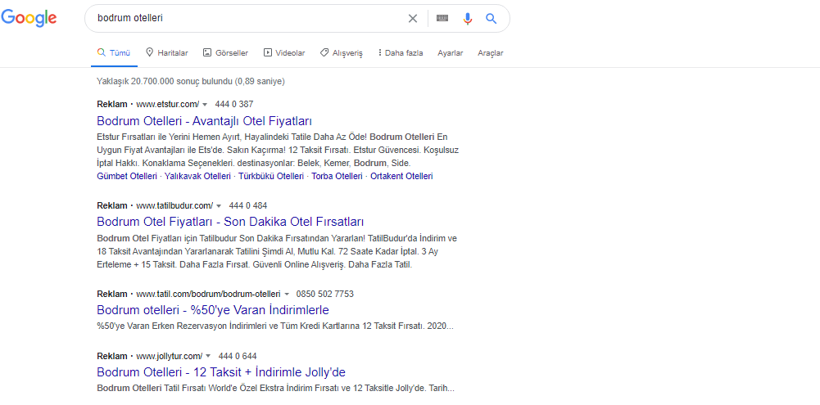Viewport: 820px width, 405px height.
Task: Clear the search box with X icon
Action: point(413,18)
